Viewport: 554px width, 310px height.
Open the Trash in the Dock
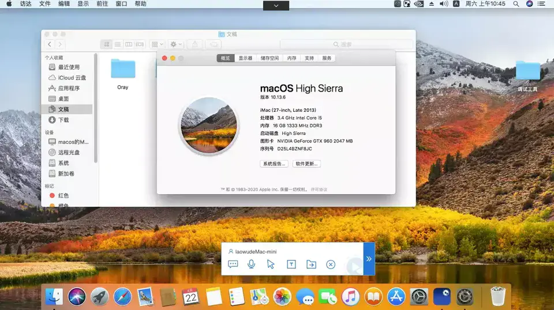498,297
